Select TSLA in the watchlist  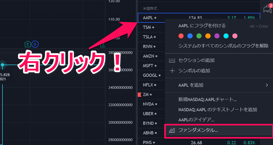click(x=148, y=37)
